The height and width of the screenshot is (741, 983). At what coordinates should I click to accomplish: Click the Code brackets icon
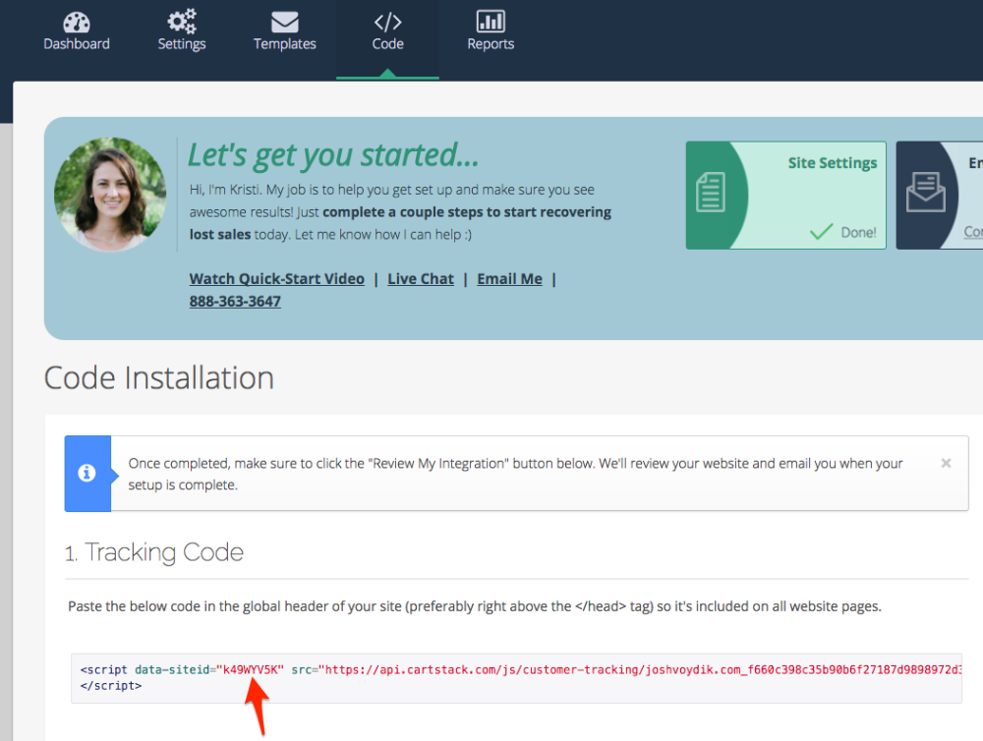click(387, 22)
